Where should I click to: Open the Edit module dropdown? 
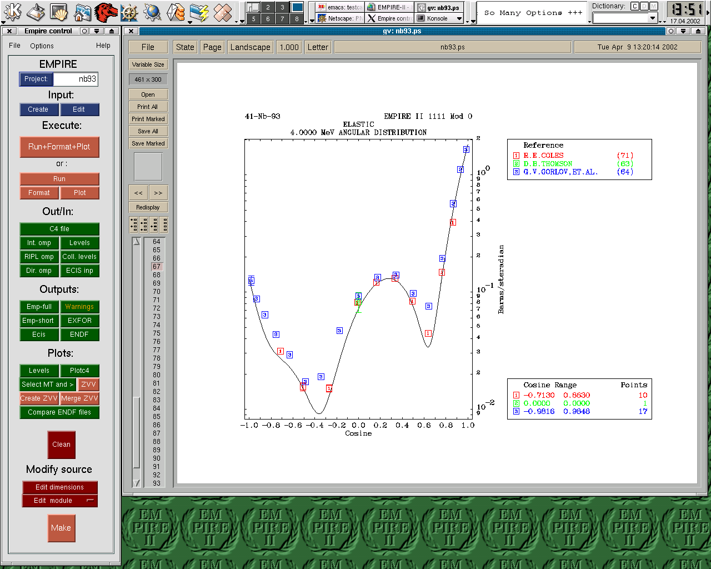click(x=60, y=501)
